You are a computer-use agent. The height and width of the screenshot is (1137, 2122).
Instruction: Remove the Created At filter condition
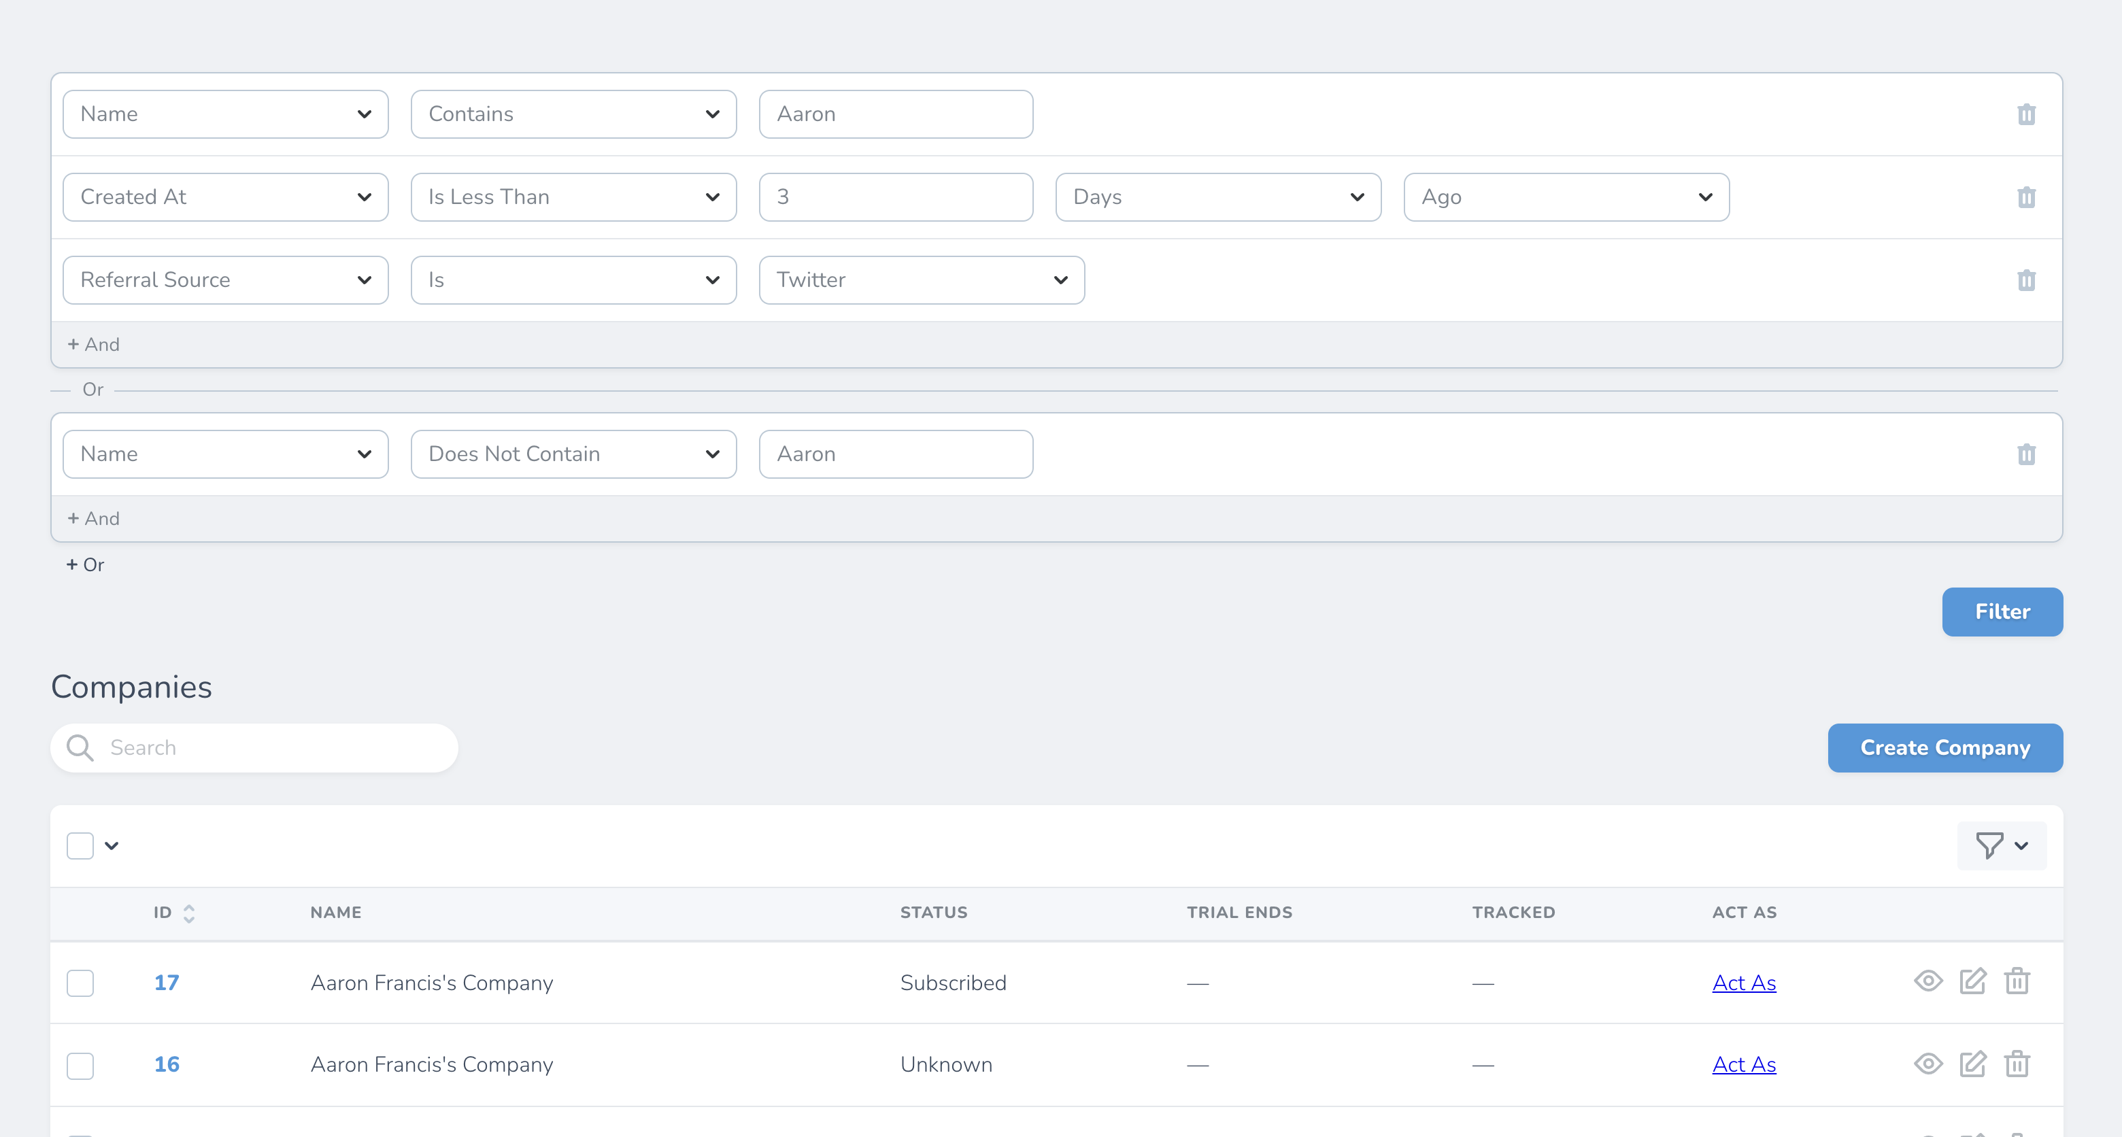[2025, 198]
